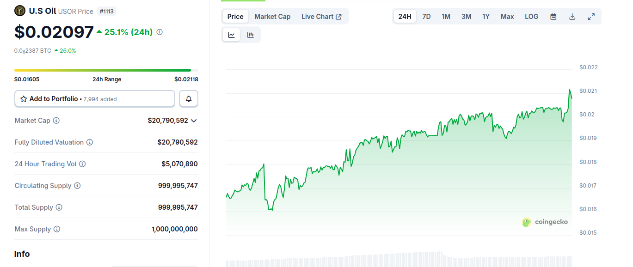The height and width of the screenshot is (267, 633).
Task: Select 24H time range
Action: [x=405, y=17]
